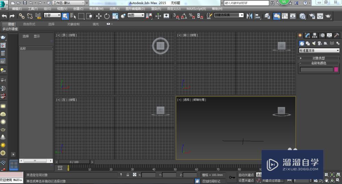
Task: Open Rendered Frame Window icon
Action: [x=320, y=16]
